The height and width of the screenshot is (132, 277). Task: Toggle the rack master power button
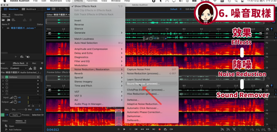[x=3, y=115]
